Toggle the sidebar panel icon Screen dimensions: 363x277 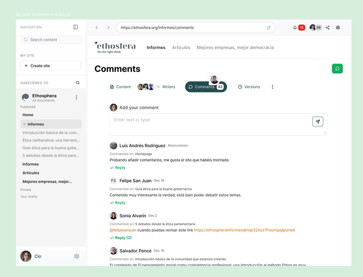pos(75,27)
